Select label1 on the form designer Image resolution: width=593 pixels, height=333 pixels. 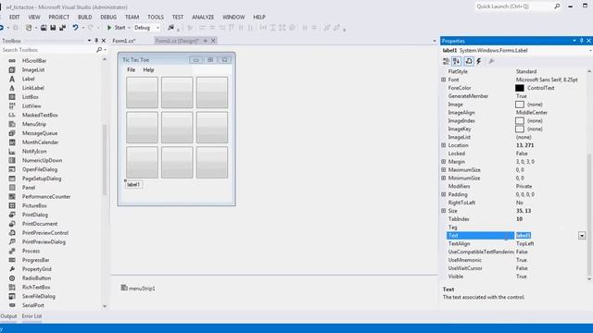(133, 185)
